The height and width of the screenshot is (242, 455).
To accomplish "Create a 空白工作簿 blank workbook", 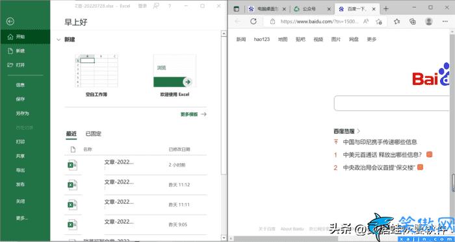I will tap(96, 75).
